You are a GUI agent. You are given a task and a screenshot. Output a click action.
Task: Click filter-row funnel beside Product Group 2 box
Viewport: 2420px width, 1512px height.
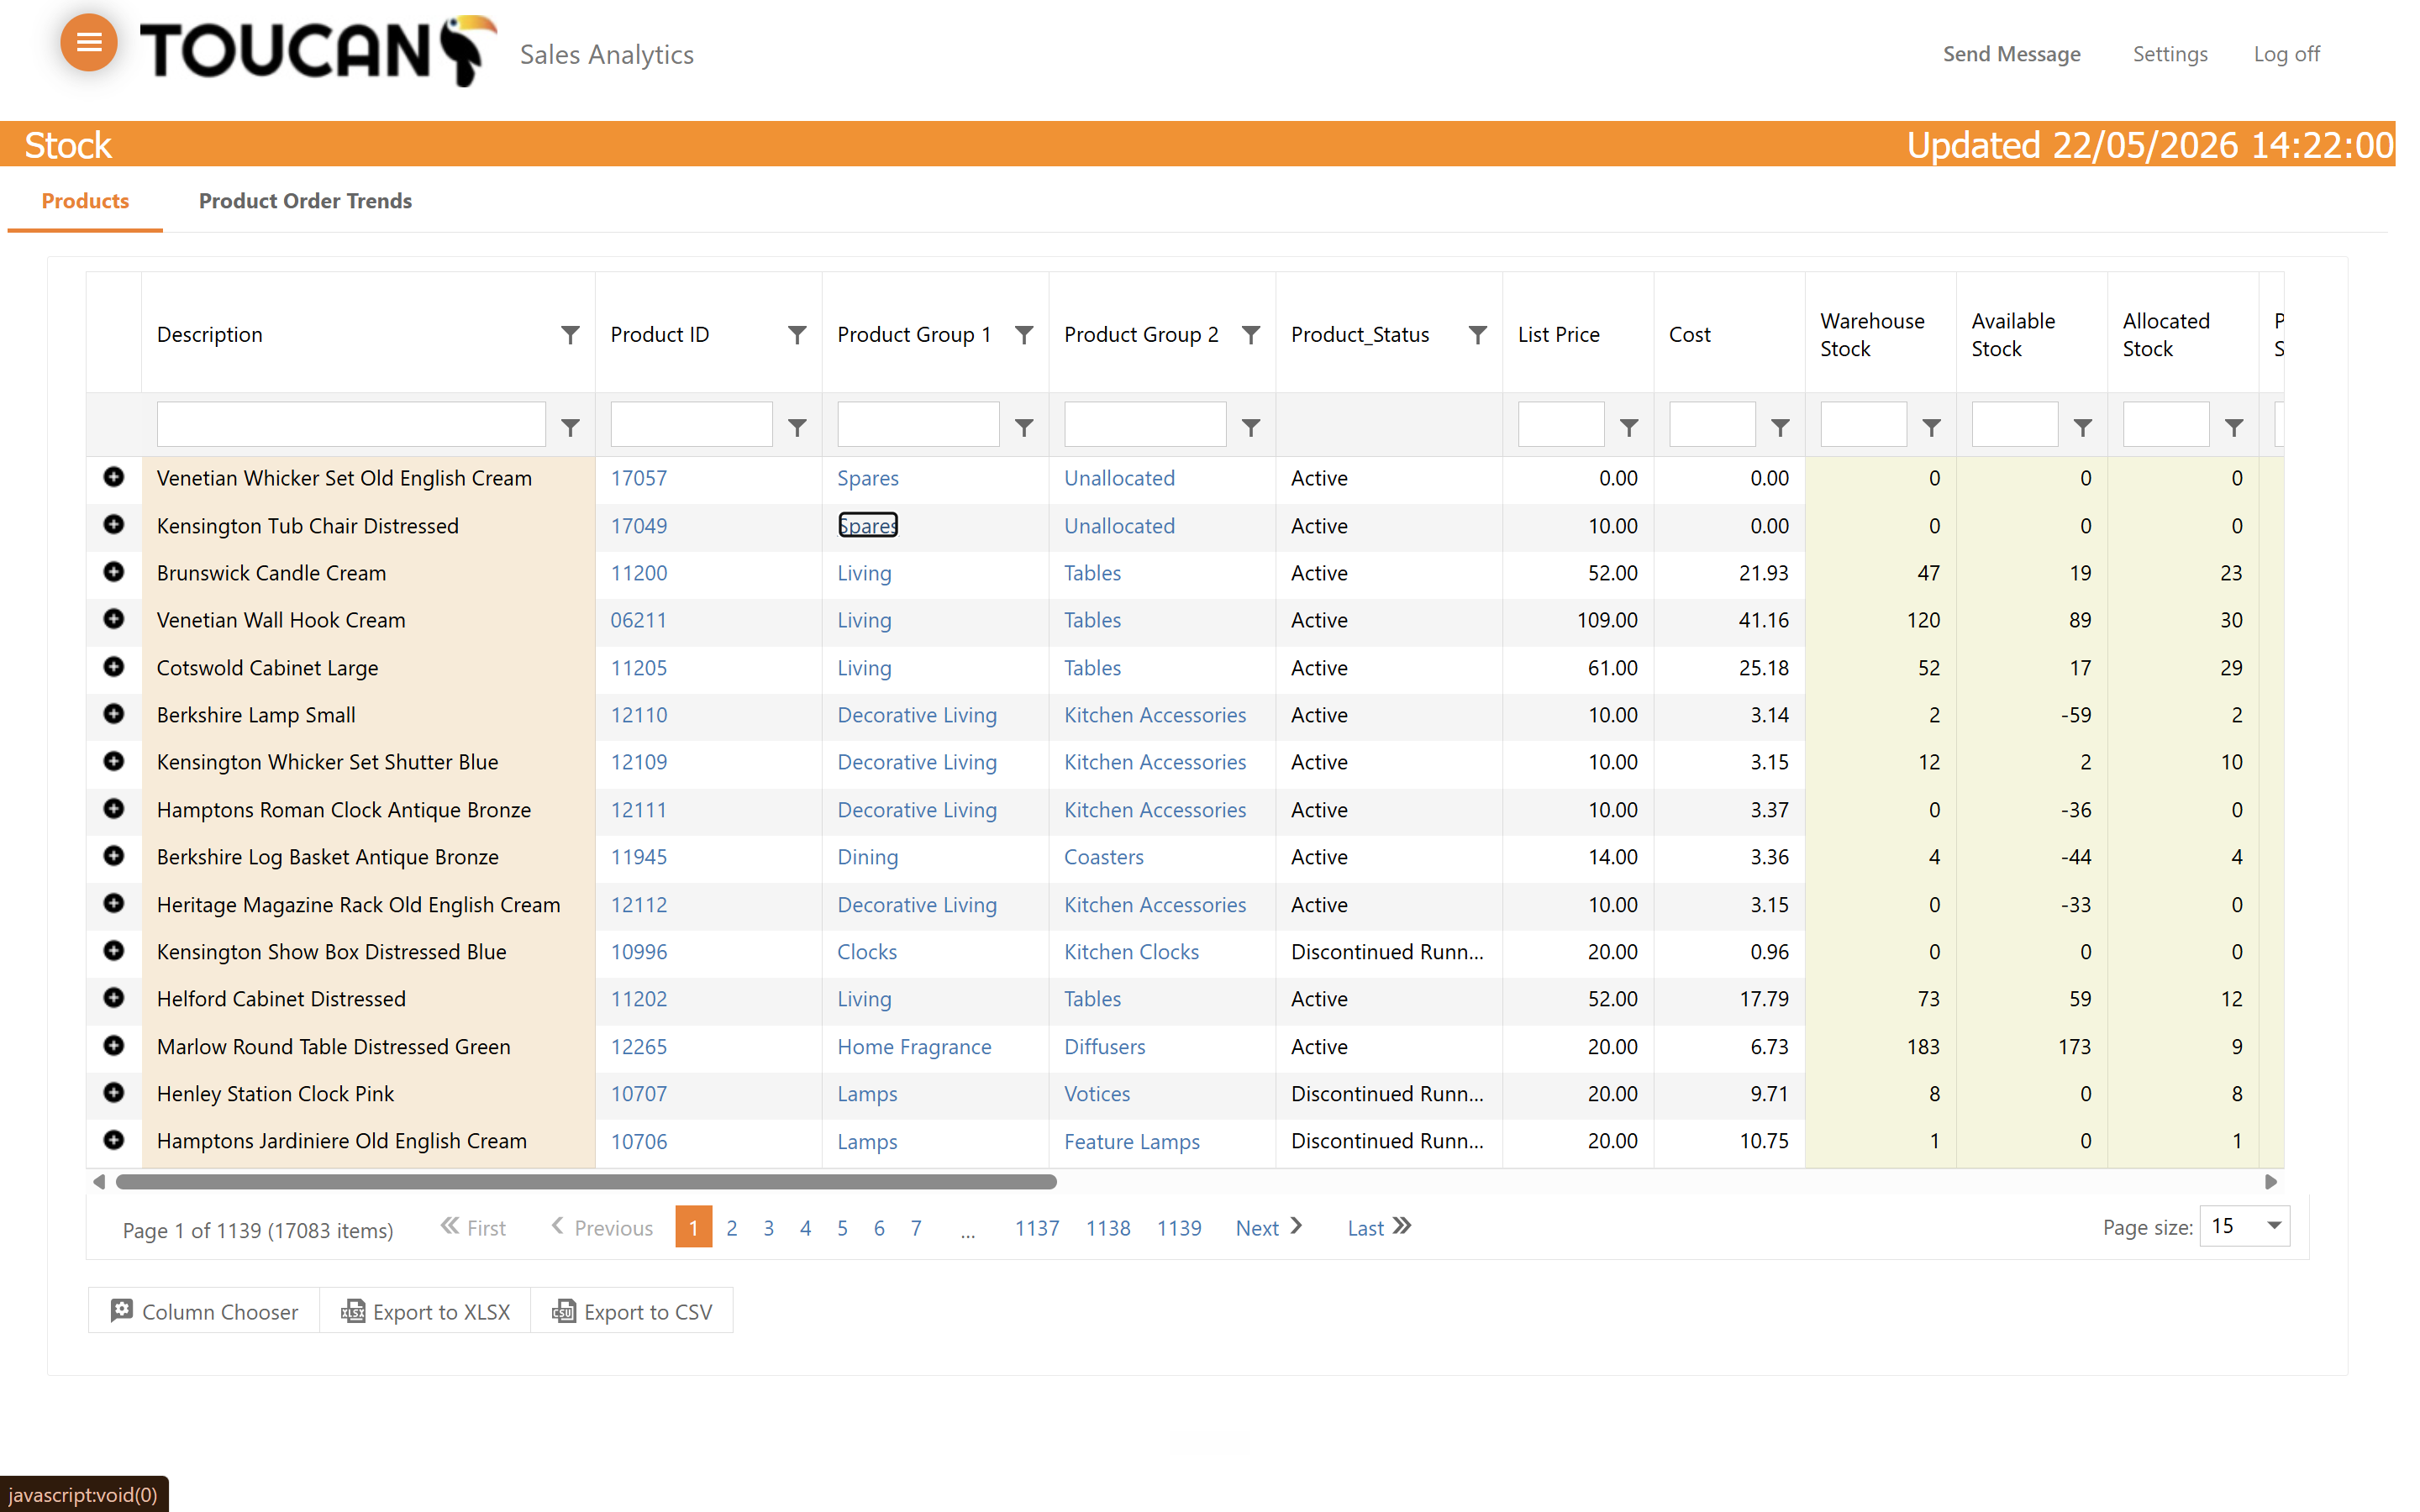1251,427
